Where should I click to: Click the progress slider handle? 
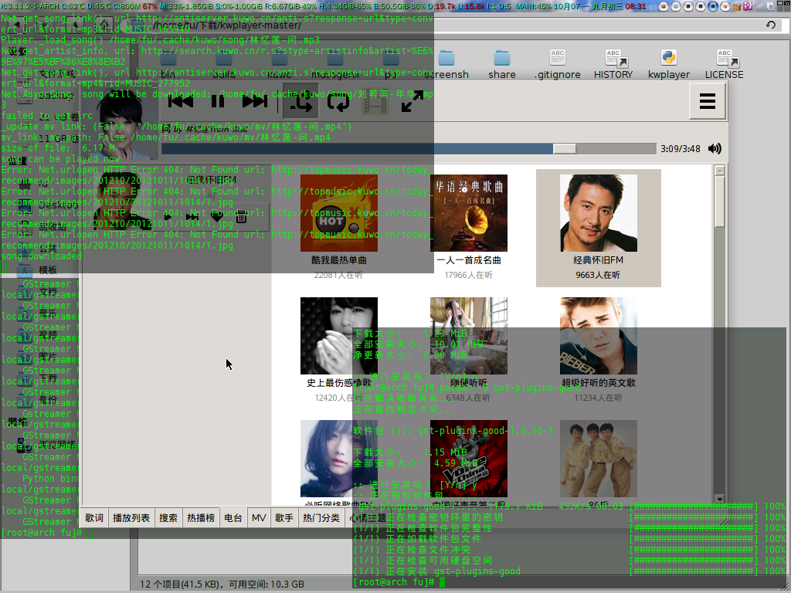tap(565, 149)
